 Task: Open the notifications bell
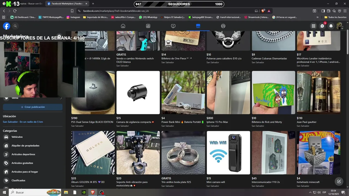[331, 26]
